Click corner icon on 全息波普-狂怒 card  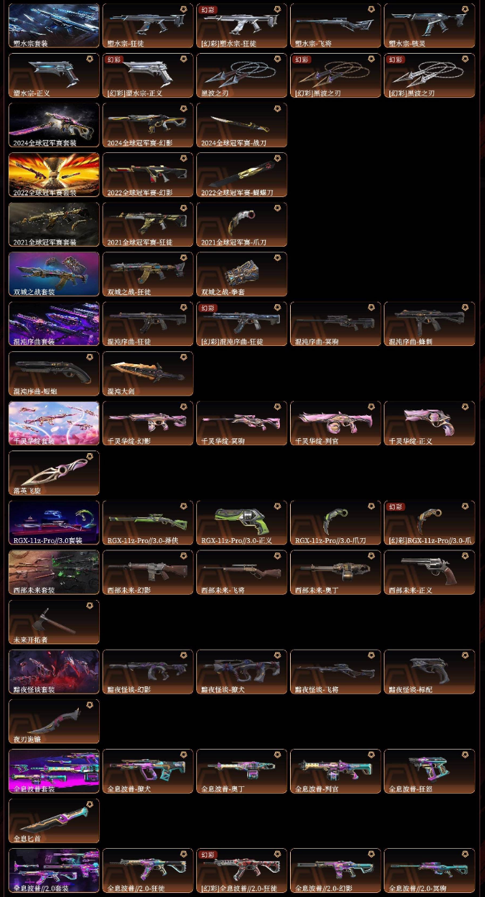point(465,754)
